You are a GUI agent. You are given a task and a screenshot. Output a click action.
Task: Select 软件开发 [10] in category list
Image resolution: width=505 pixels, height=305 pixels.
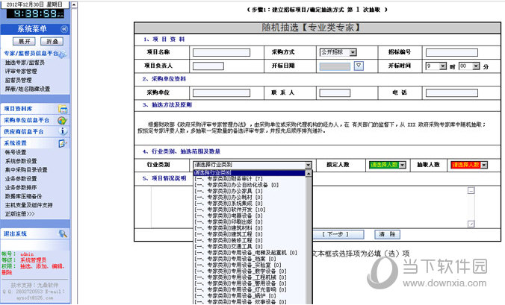[250, 210]
